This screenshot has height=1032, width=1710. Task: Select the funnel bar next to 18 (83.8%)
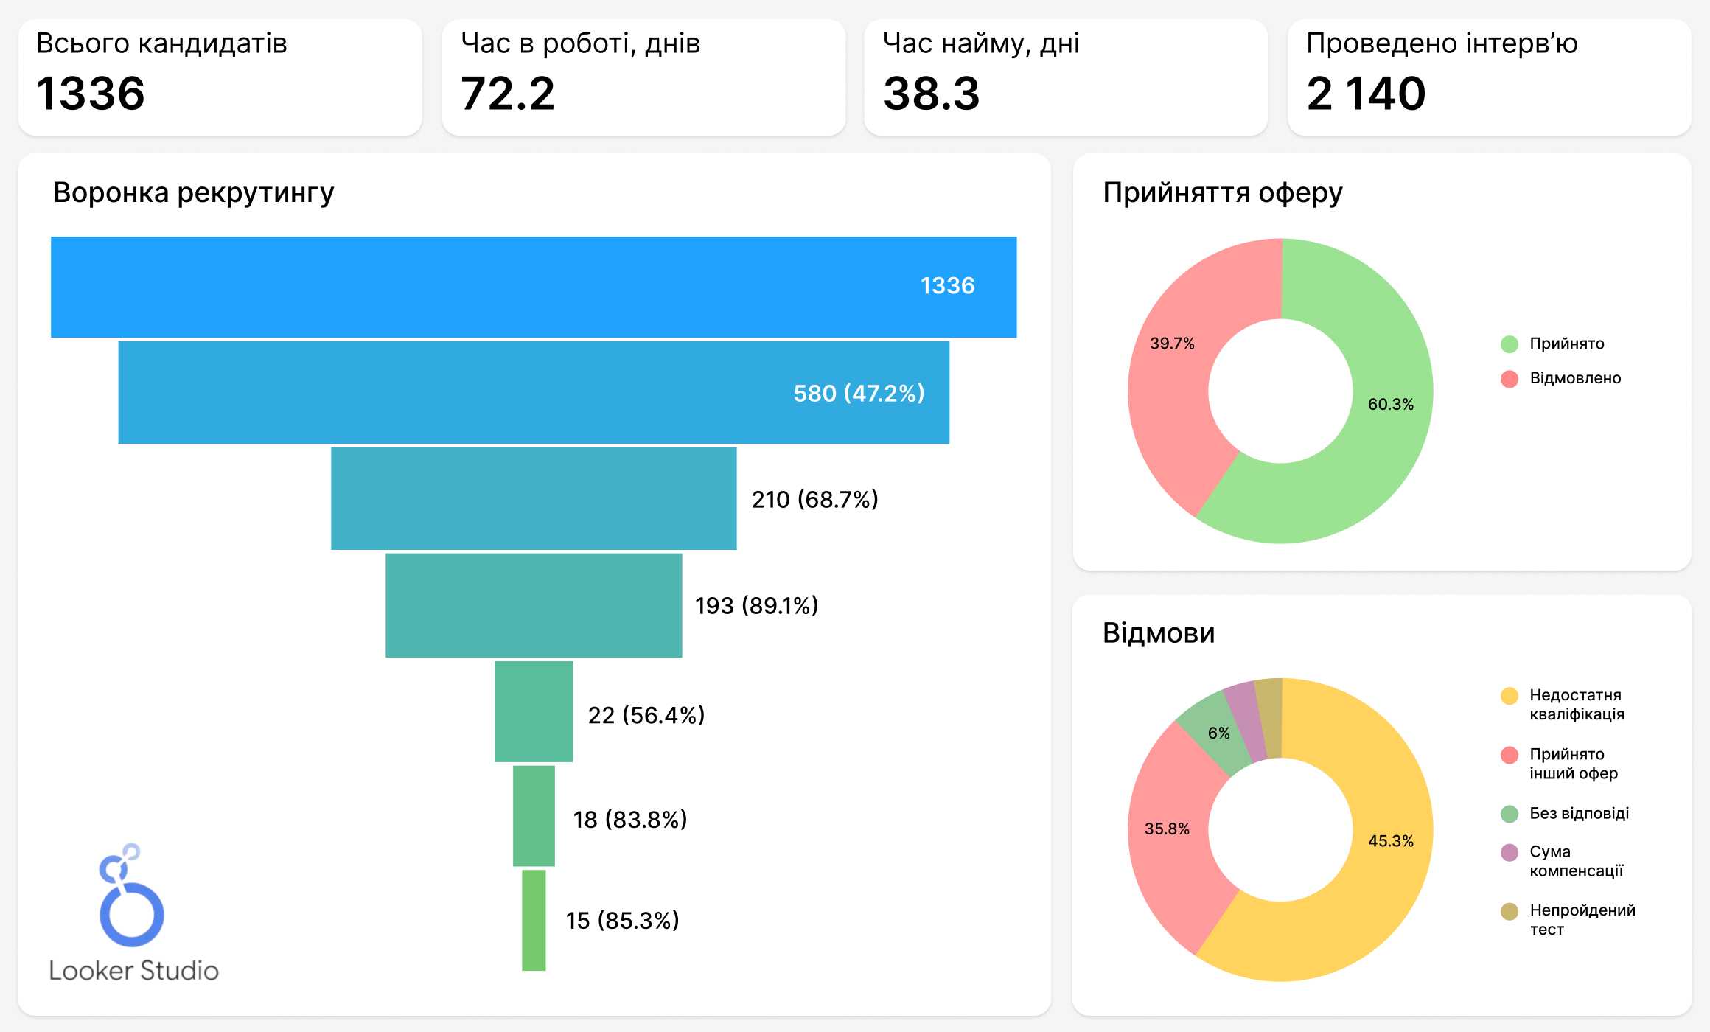pos(533,816)
